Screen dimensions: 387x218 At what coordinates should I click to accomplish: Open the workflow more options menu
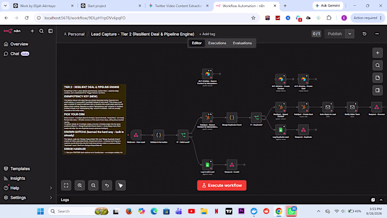click(x=377, y=34)
